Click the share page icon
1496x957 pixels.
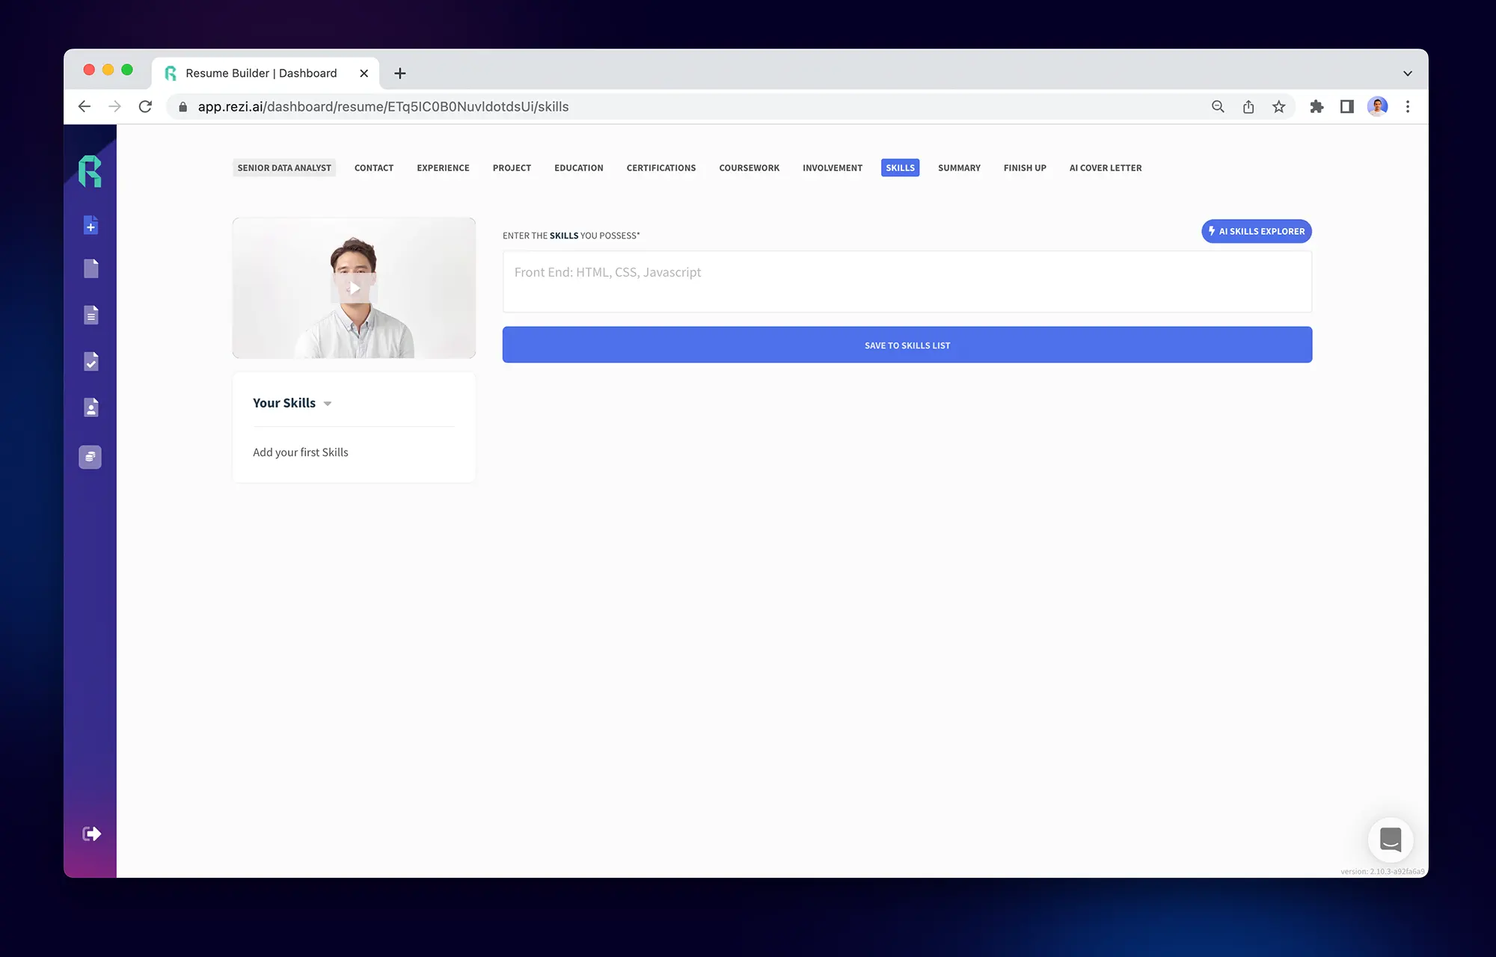coord(1248,107)
